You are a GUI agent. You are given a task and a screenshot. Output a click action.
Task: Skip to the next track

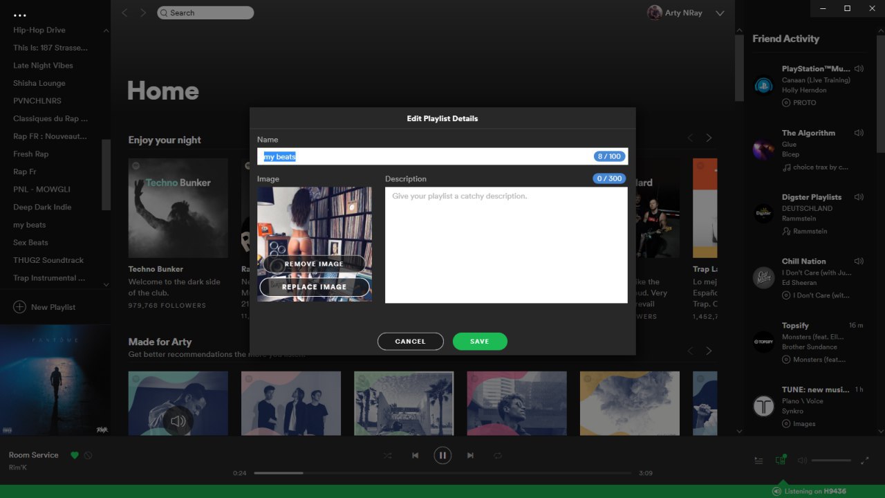click(470, 456)
